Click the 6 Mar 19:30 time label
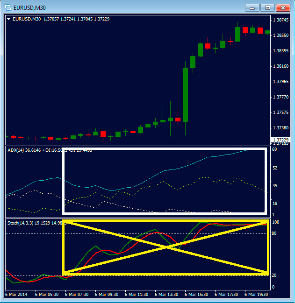 click(x=257, y=295)
